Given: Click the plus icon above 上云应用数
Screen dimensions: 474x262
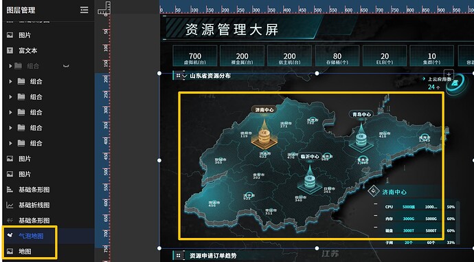Looking at the screenshot, I should point(449,74).
